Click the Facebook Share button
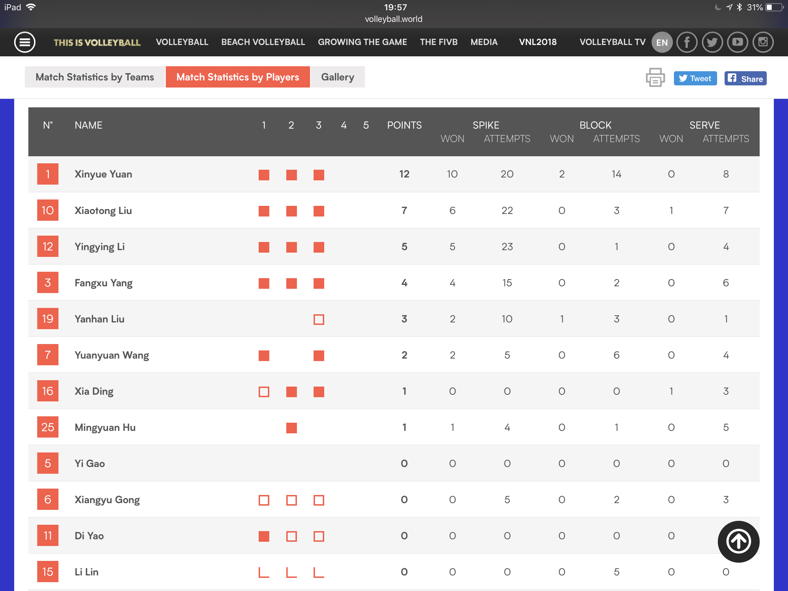Screen dimensions: 788x591 coord(745,78)
